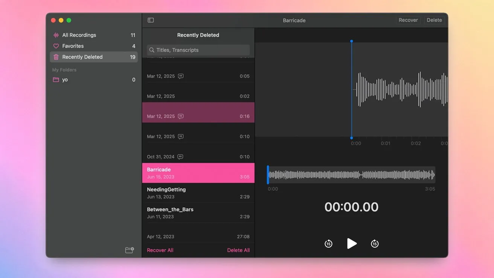
Task: Skip forward 15 seconds
Action: click(x=375, y=243)
